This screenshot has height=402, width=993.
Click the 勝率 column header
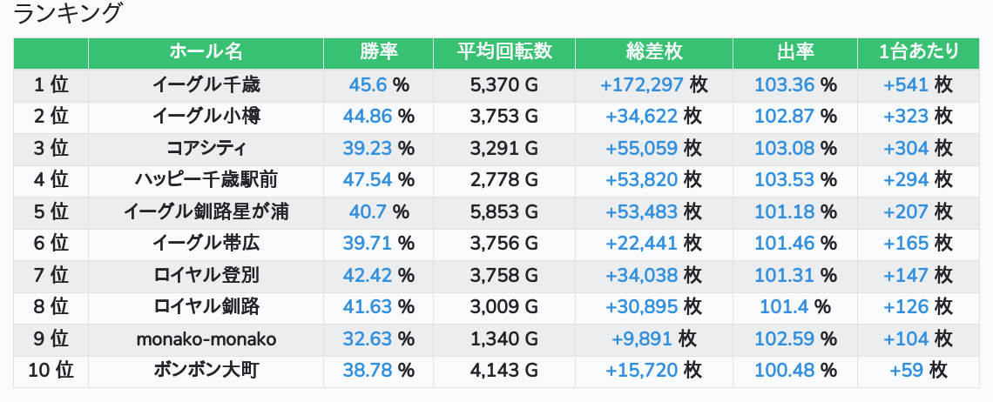click(378, 52)
